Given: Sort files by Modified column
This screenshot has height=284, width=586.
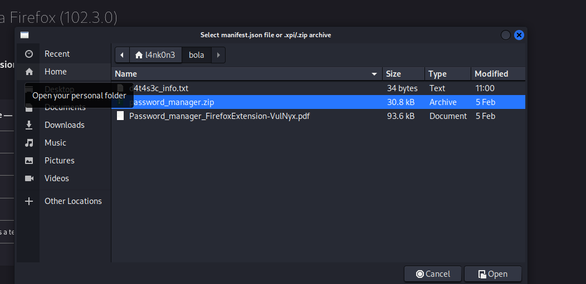Looking at the screenshot, I should coord(491,74).
